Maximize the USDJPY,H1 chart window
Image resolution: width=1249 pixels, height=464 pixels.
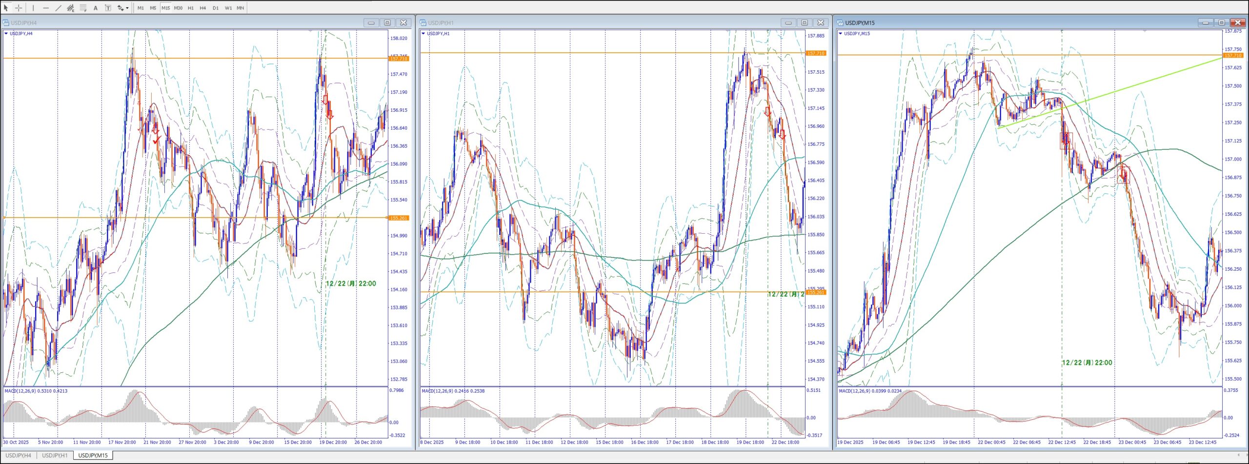click(805, 22)
